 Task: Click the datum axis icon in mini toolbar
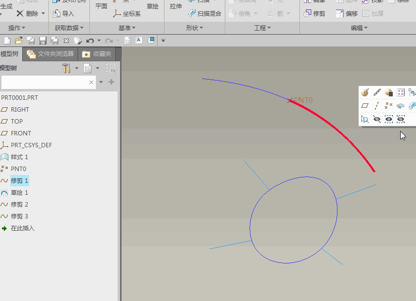pyautogui.click(x=377, y=106)
